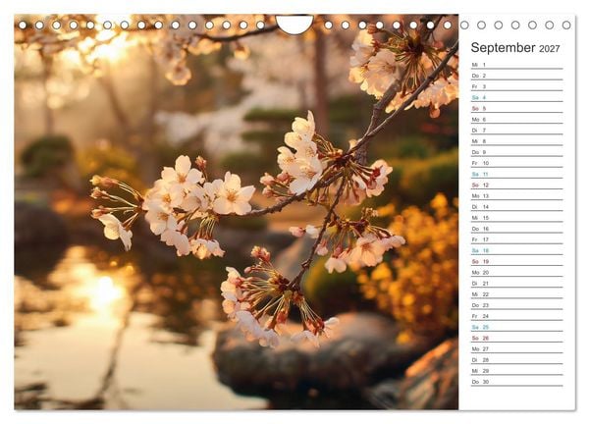589x424 pixels.
Task: Choose the 'Mi 15' date row
Action: (x=517, y=218)
